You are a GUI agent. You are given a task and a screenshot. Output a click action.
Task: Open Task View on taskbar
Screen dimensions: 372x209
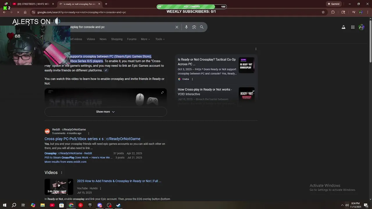pos(23,205)
